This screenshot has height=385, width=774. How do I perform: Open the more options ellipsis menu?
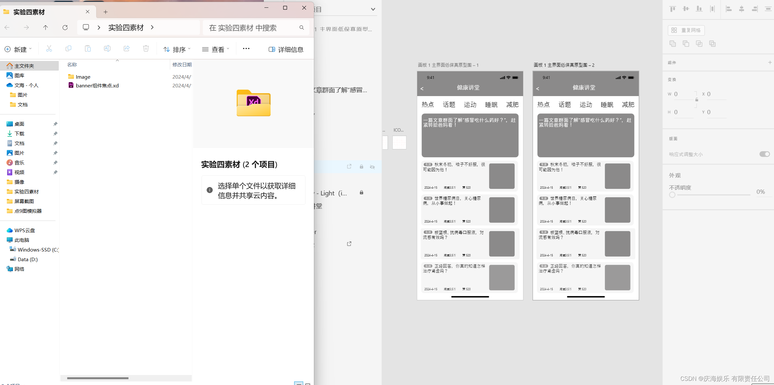click(246, 49)
